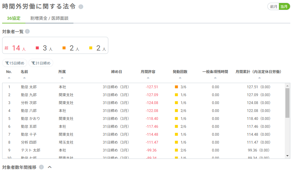Open the 分析 四郎 employee row
The width and height of the screenshot is (294, 171).
(x=29, y=142)
